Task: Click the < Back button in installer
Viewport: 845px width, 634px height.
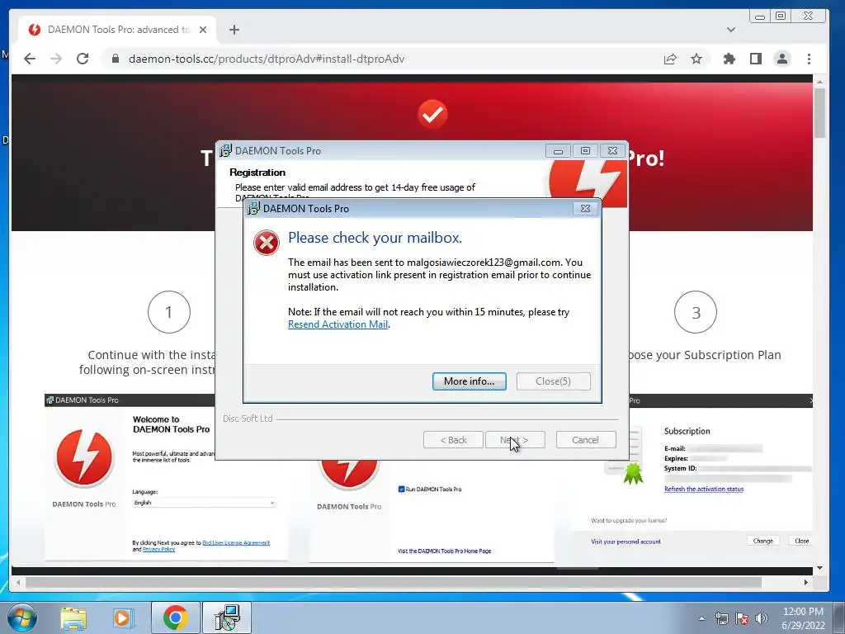Action: (x=453, y=440)
